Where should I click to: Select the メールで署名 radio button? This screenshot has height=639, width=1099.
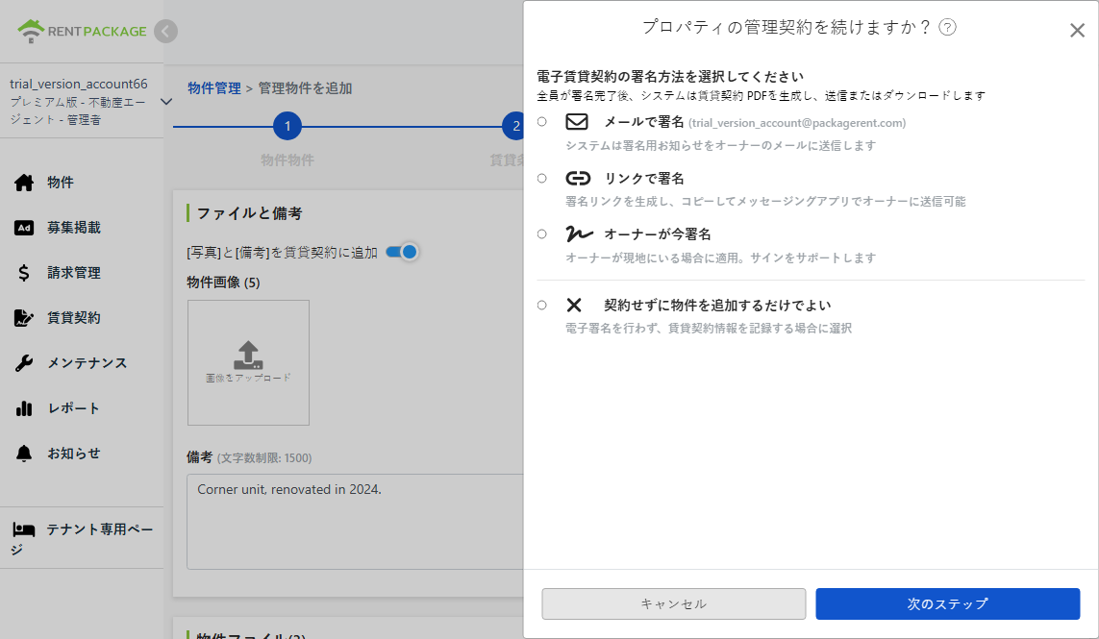click(x=541, y=122)
